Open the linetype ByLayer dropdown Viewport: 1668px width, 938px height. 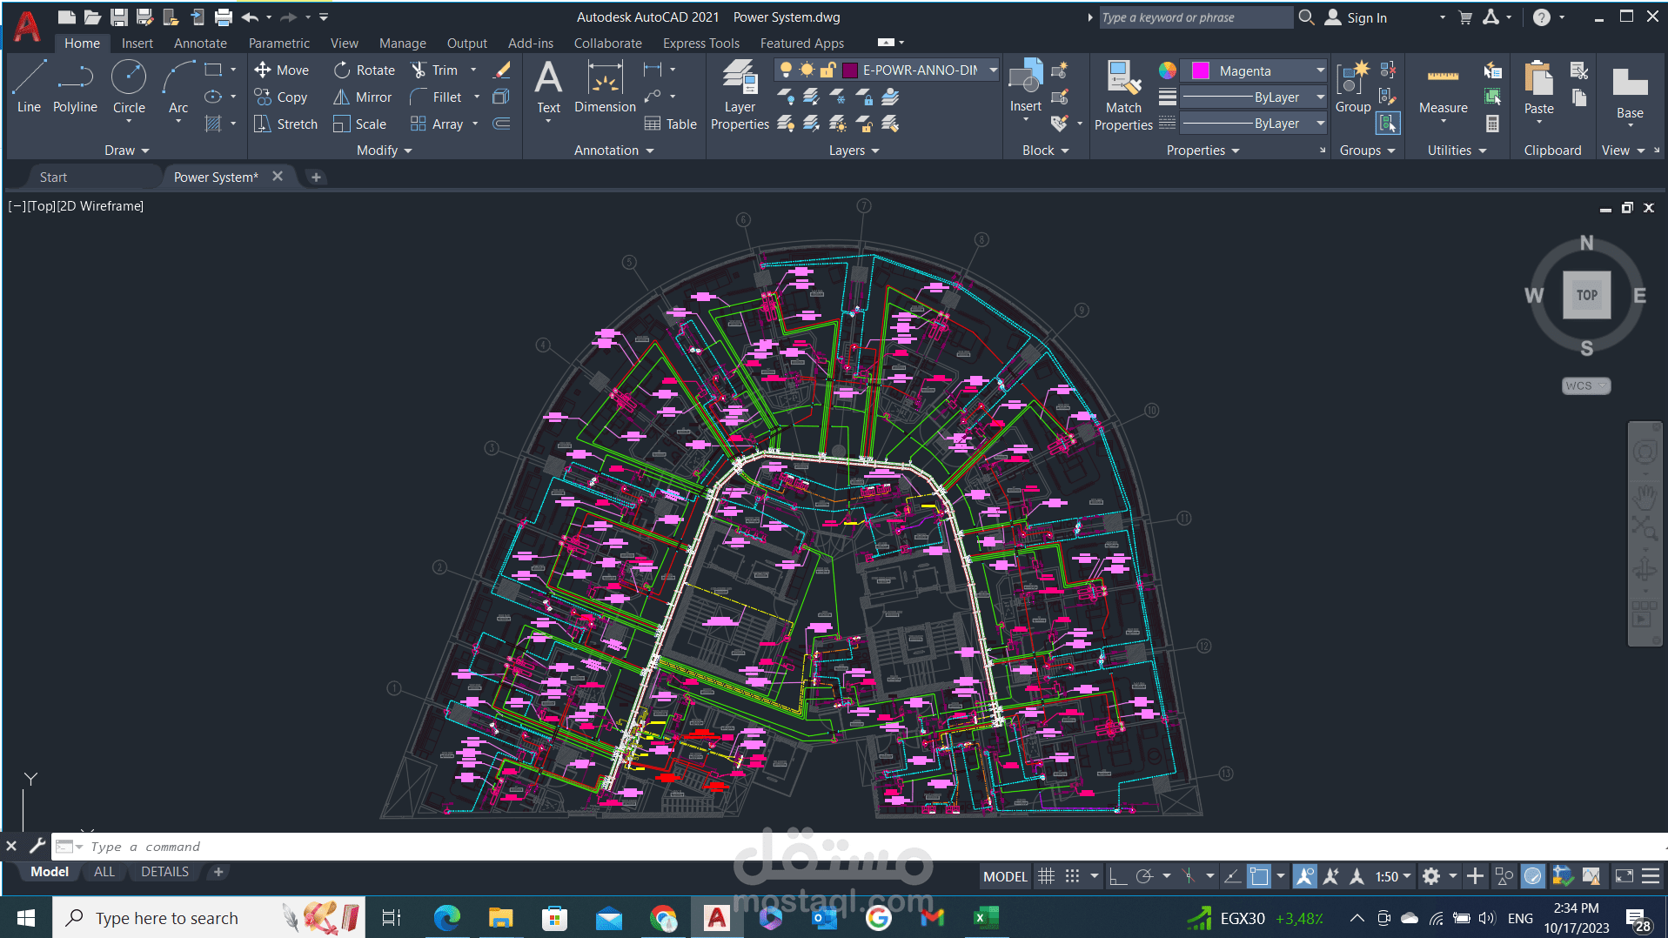[1320, 124]
